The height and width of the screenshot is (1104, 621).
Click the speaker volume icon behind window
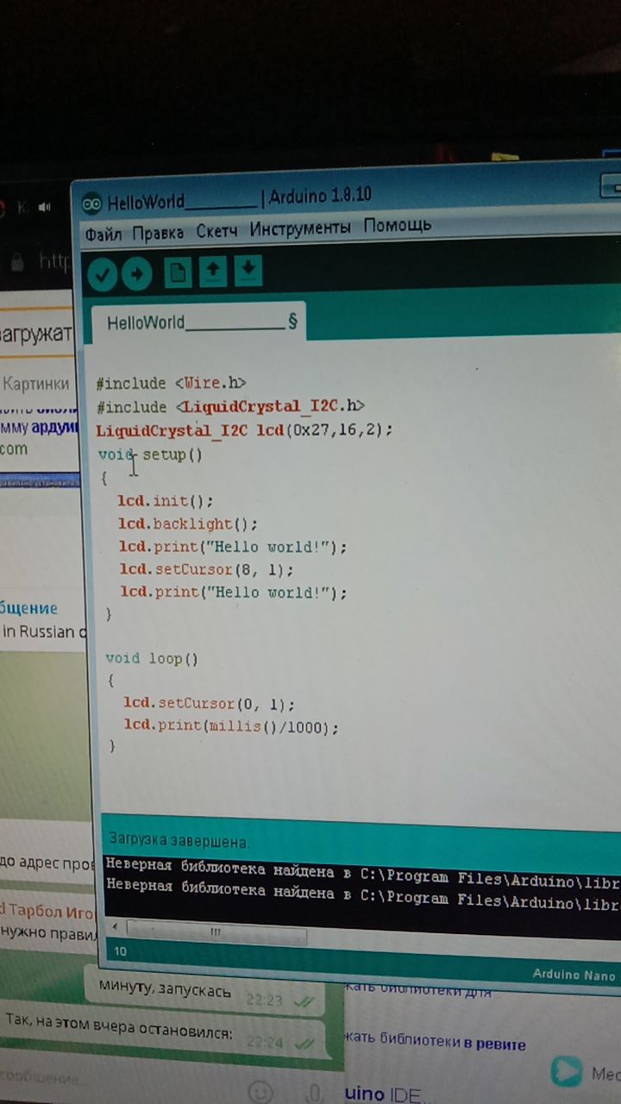[x=45, y=206]
